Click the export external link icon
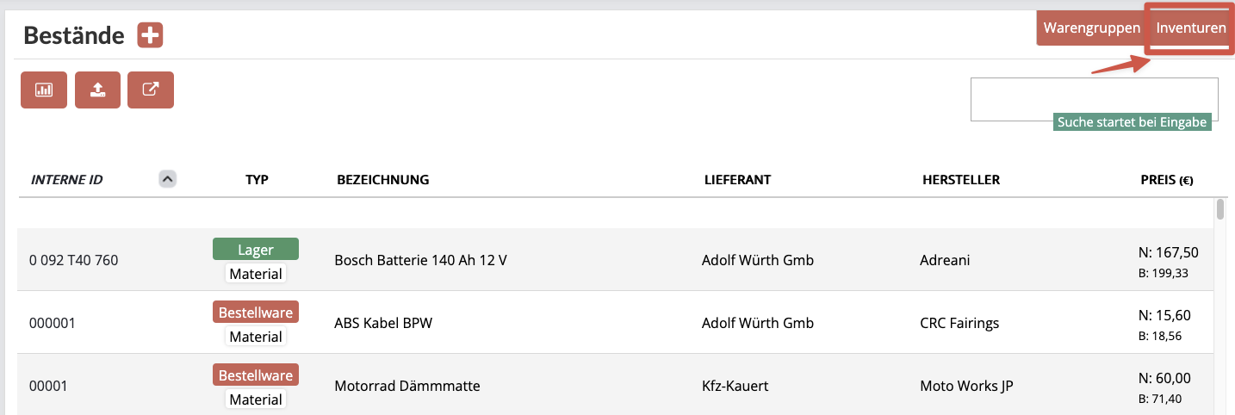Screen dimensions: 1235x415 coord(151,90)
